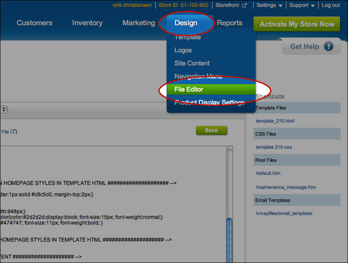Click the scrollbar thumb of the code editor
The height and width of the screenshot is (263, 348).
pyautogui.click(x=229, y=240)
